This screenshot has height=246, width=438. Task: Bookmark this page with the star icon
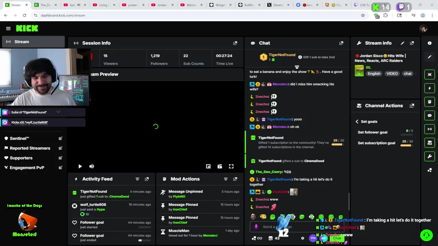(363, 15)
